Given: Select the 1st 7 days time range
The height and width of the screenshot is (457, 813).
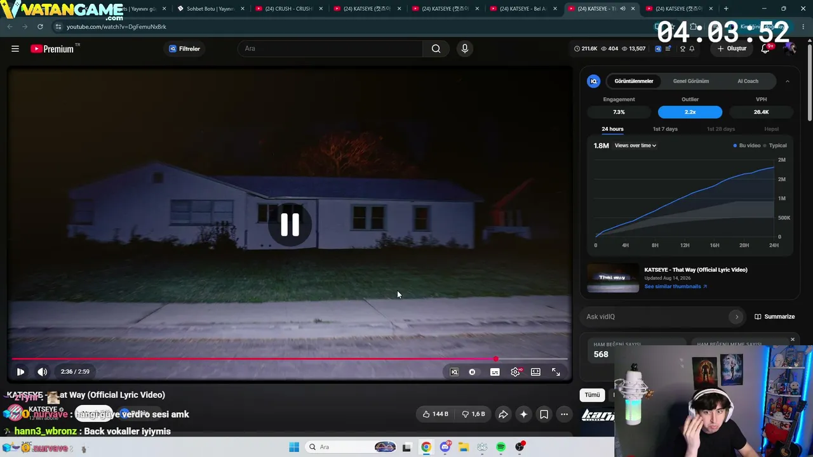Looking at the screenshot, I should click(x=665, y=129).
